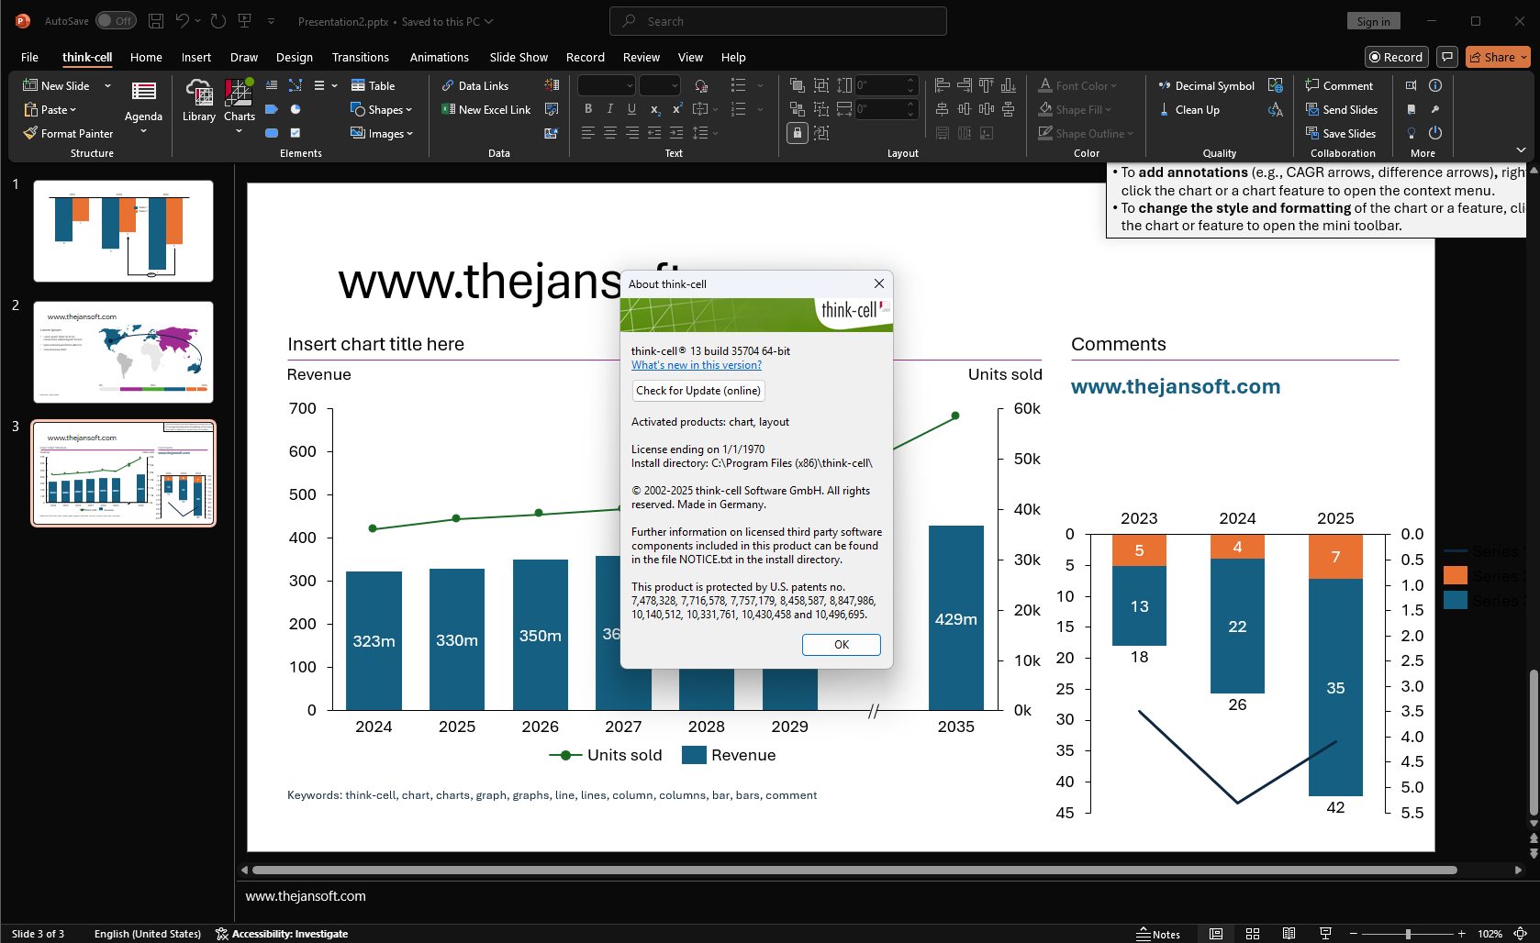Viewport: 1540px width, 943px height.
Task: Open think-cell info in More group
Action: tap(1435, 85)
